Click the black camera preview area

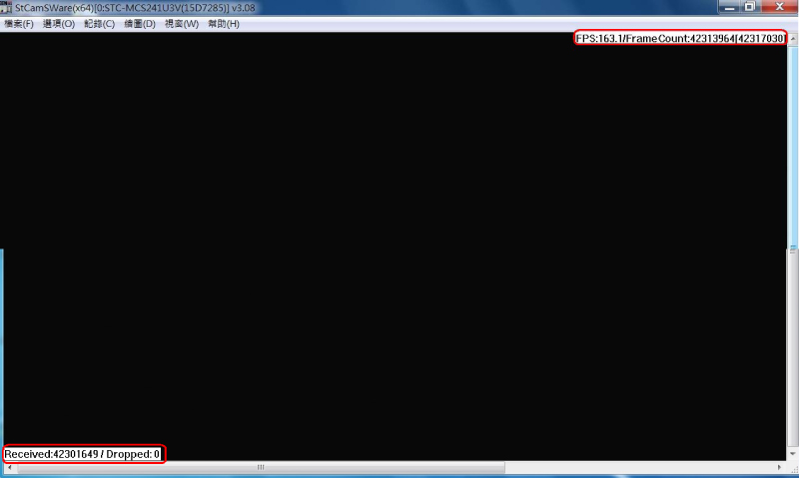pyautogui.click(x=390, y=249)
